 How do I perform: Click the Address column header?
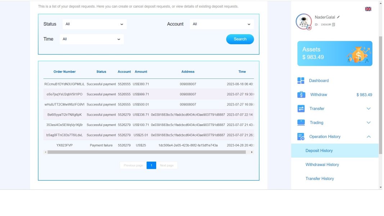188,72
